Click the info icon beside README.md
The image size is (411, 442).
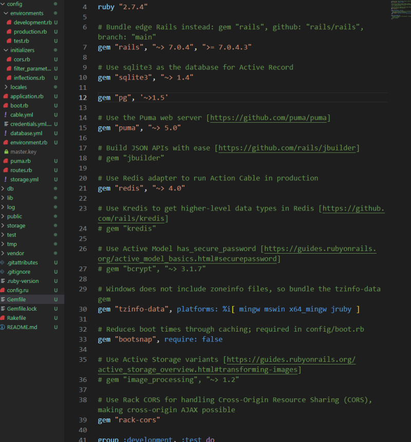(x=3, y=327)
